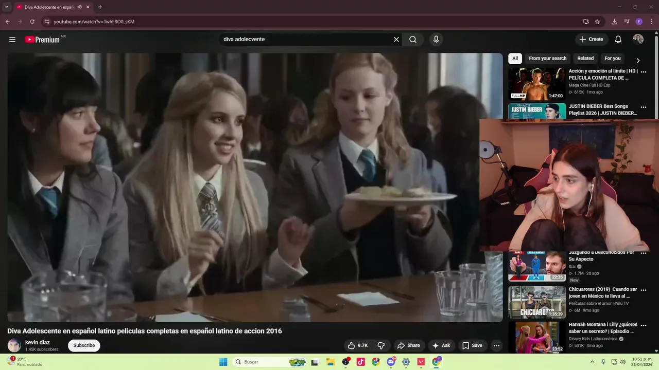Viewport: 659px width, 370px height.
Task: Select From your search chip
Action: click(x=547, y=59)
